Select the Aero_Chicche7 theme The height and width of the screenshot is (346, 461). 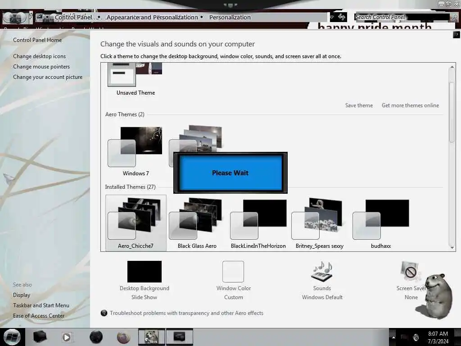click(x=136, y=223)
